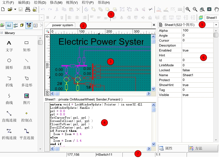Click the HSwitch11 status bar entry

pyautogui.click(x=109, y=155)
